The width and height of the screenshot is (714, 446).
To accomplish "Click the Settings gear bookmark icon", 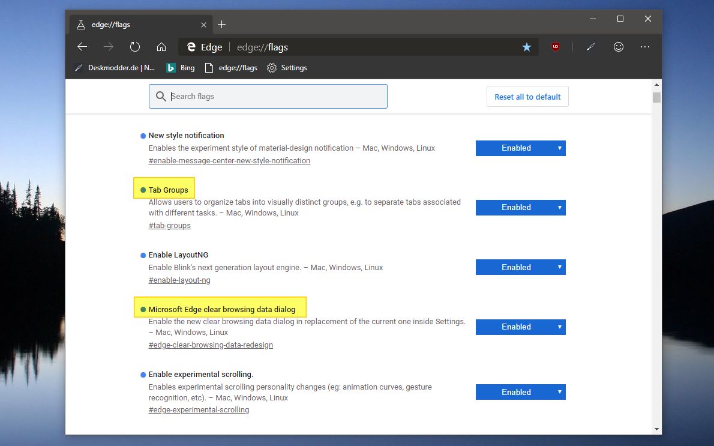I will [x=272, y=68].
